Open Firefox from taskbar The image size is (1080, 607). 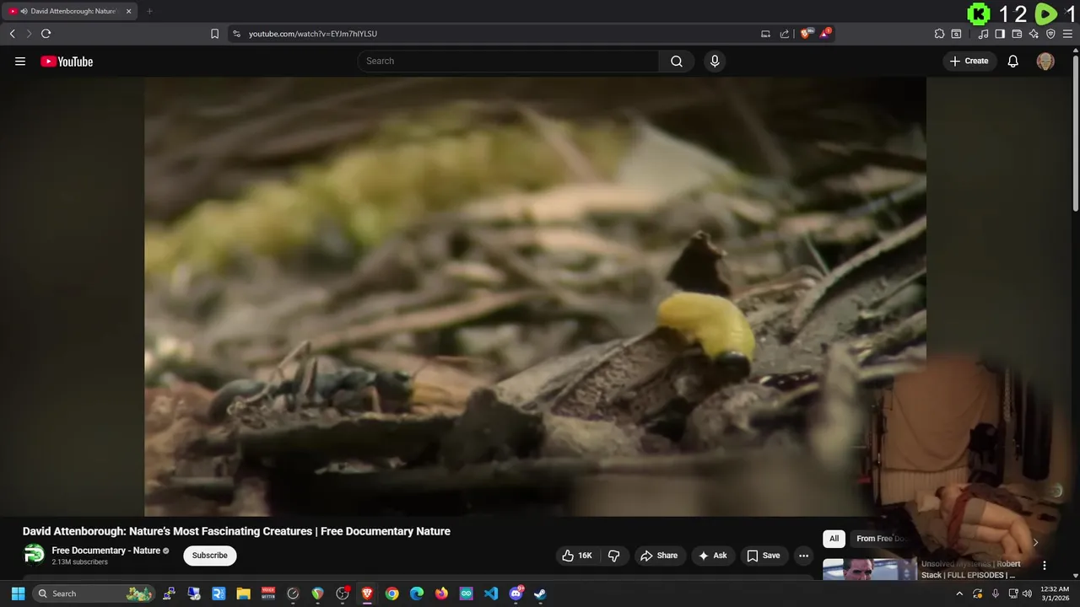[x=441, y=594]
